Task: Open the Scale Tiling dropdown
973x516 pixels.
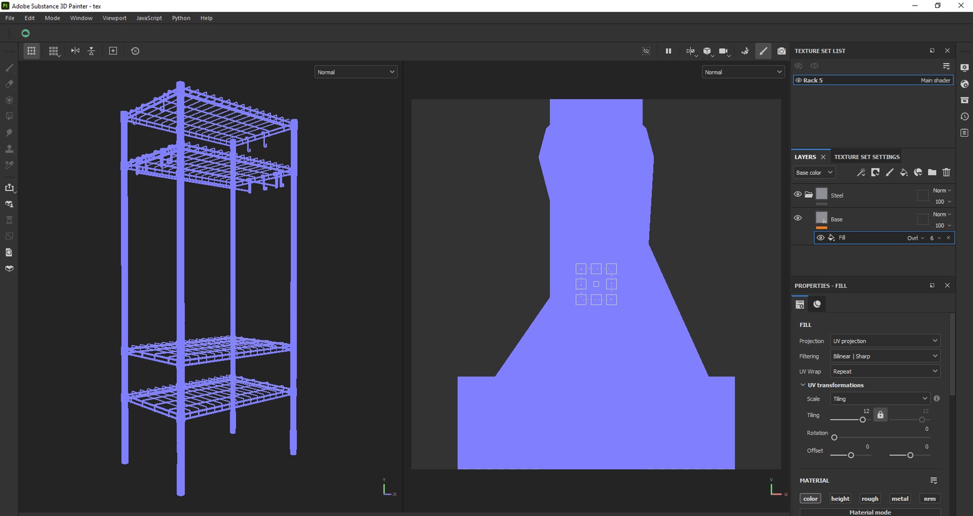Action: point(880,399)
